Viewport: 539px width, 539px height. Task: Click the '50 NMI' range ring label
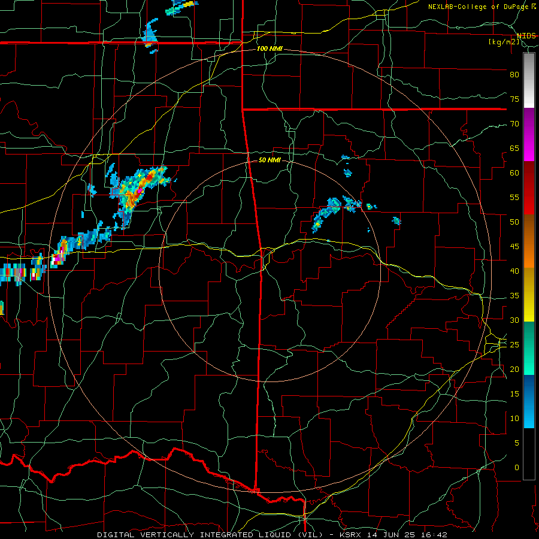click(x=269, y=160)
